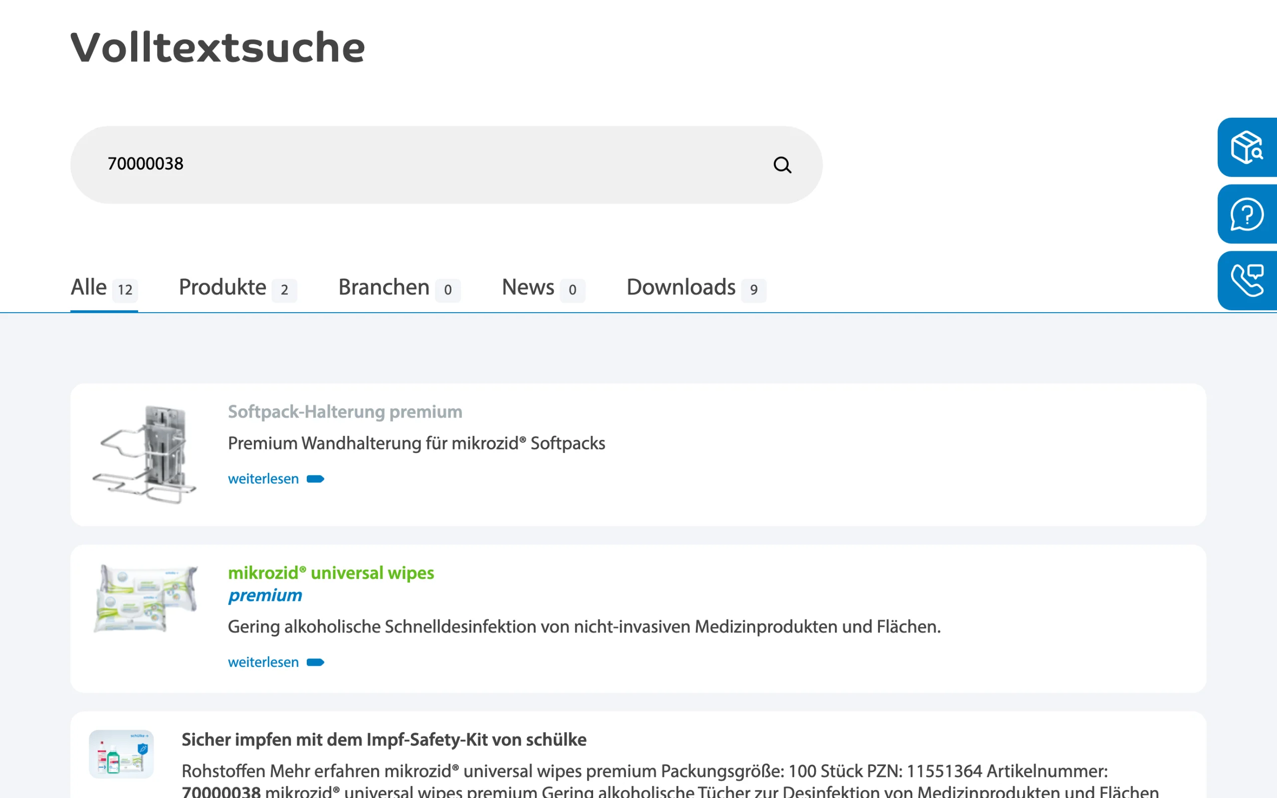
Task: Click the Downloads count badge 9
Action: pos(754,290)
